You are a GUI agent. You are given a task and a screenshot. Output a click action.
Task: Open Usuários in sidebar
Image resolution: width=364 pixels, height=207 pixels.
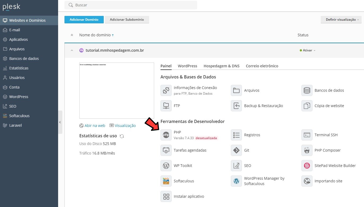point(29,78)
